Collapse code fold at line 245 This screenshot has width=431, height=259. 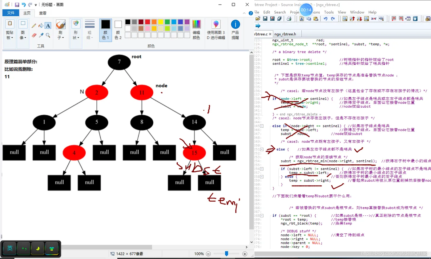[x=262, y=126]
